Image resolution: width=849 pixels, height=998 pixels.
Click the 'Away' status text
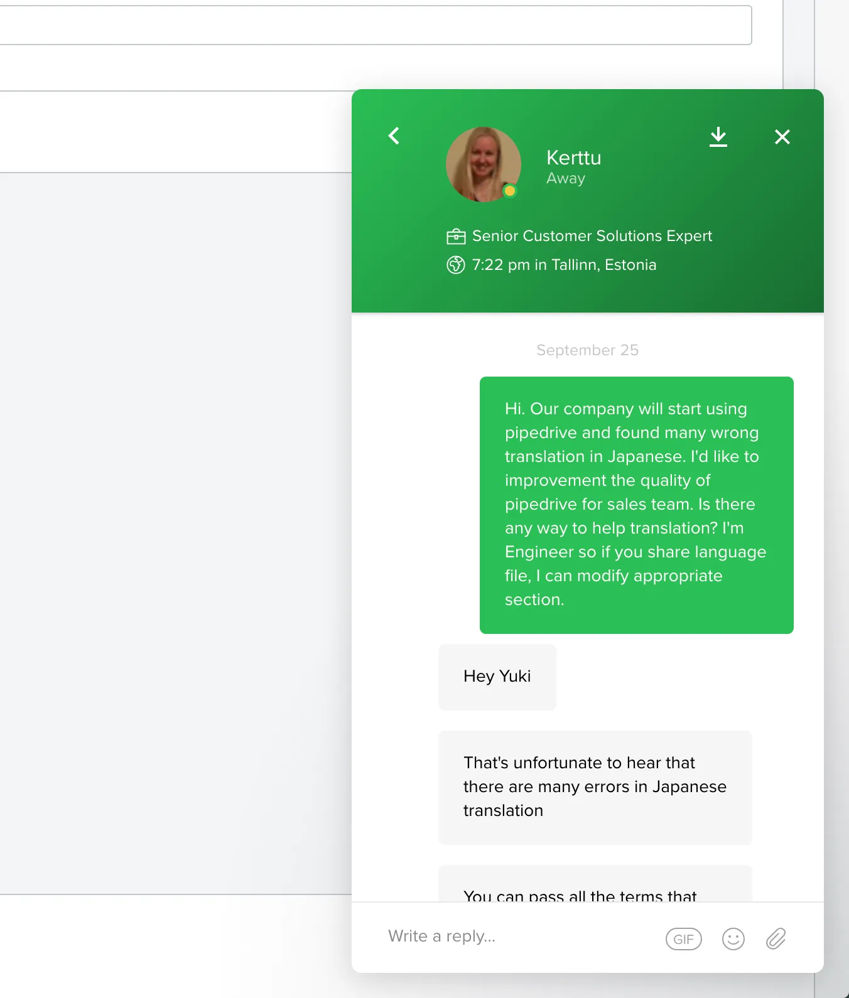tap(565, 179)
